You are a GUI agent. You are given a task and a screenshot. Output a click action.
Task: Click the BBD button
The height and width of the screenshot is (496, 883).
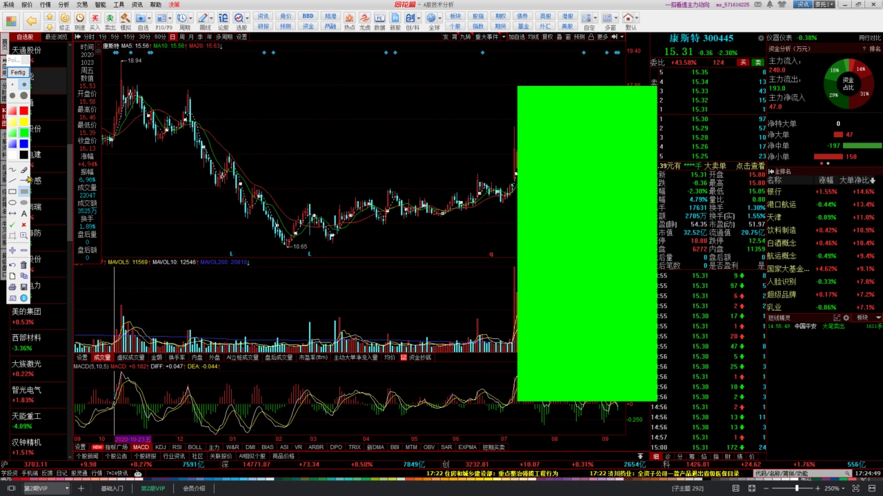308,16
